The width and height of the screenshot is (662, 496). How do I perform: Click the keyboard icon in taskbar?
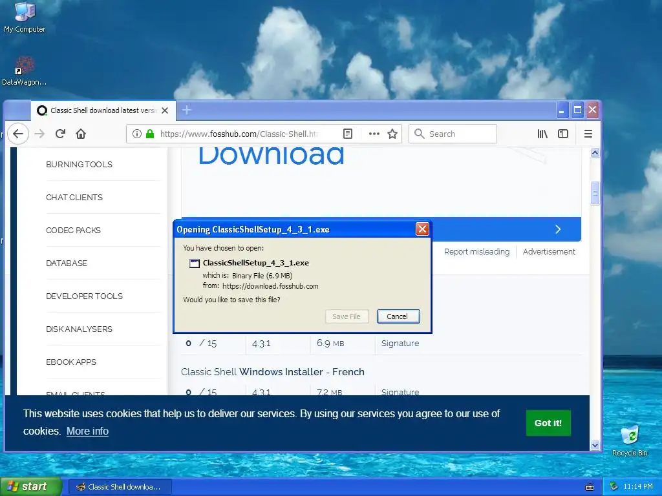(x=590, y=487)
